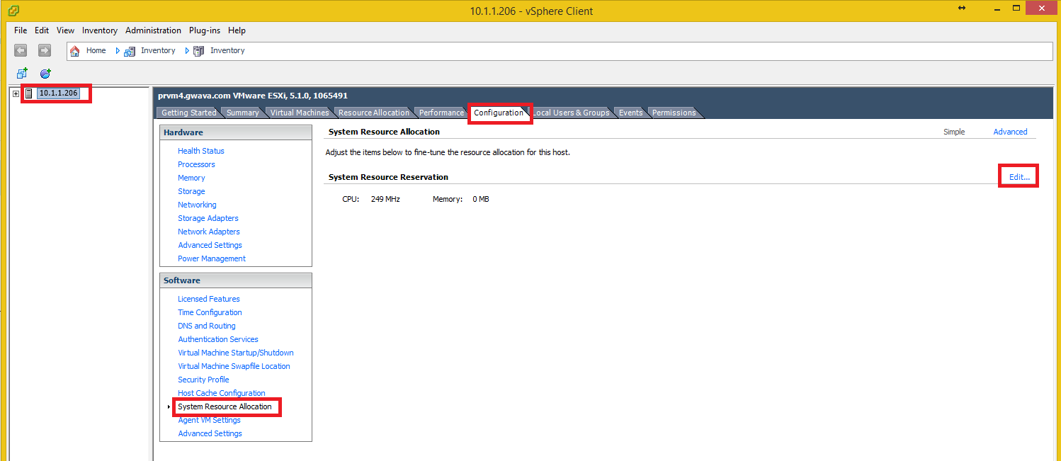
Task: Click the prvm4.gwava.com VMware ESXi host title
Action: click(x=253, y=96)
